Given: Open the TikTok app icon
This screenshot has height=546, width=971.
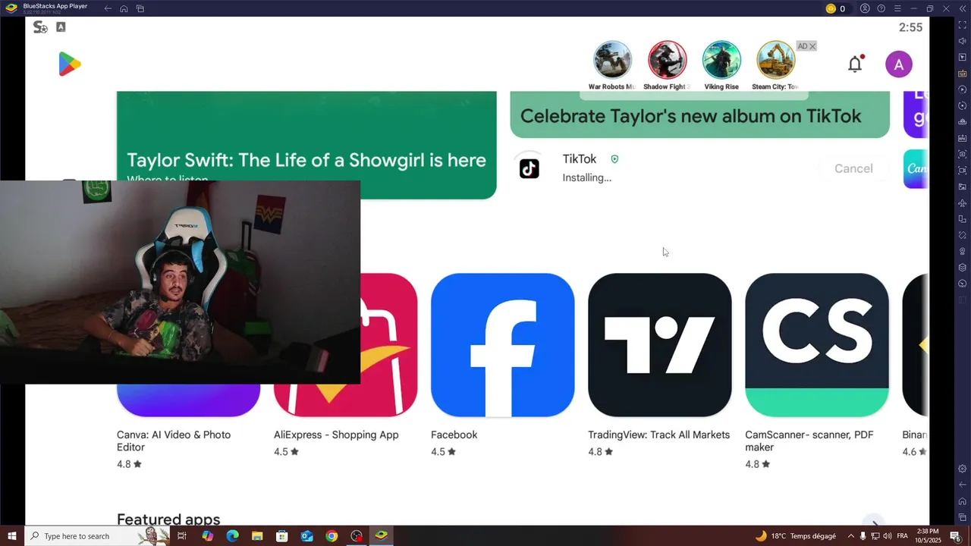Looking at the screenshot, I should pyautogui.click(x=529, y=168).
